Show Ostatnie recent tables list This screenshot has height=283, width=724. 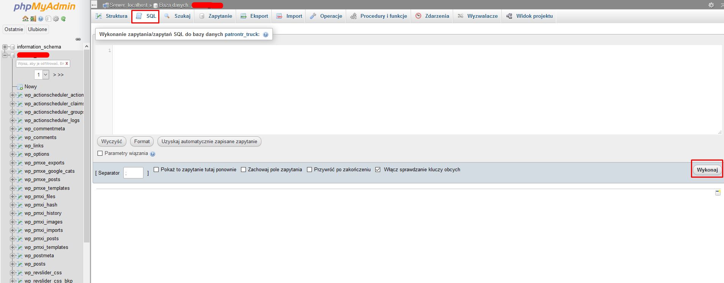click(14, 30)
